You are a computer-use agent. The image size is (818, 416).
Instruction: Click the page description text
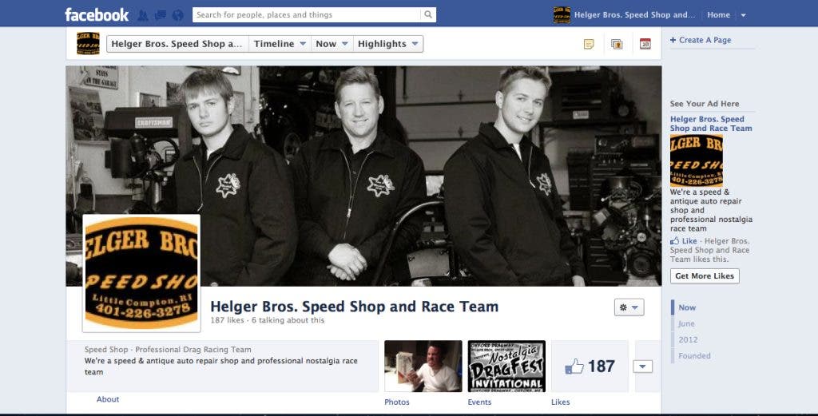(221, 366)
